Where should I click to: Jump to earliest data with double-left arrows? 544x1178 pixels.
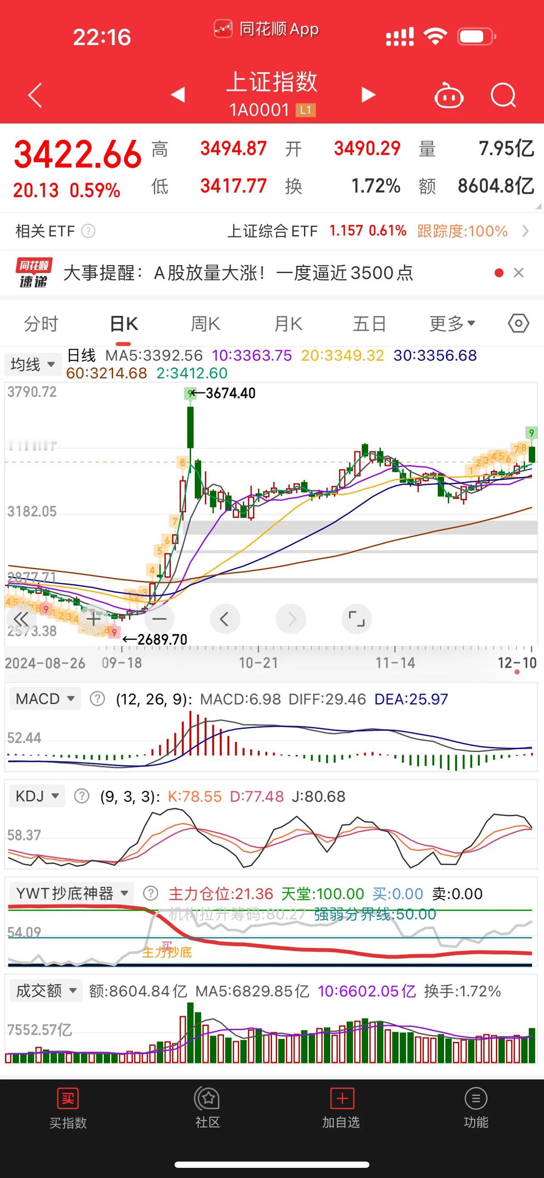[x=21, y=619]
